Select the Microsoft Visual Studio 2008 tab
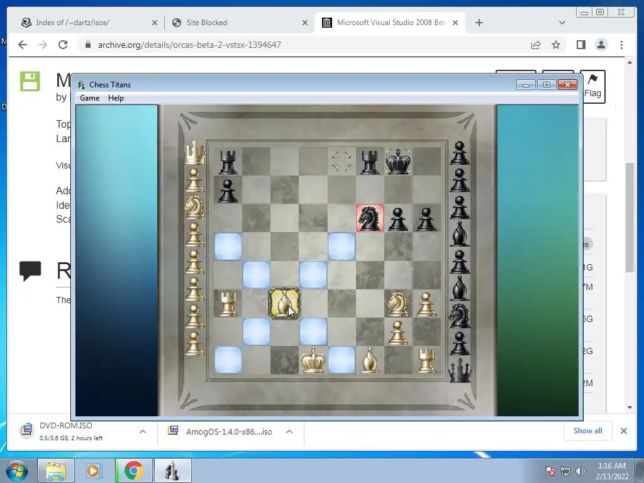The image size is (644, 483). pyautogui.click(x=390, y=23)
